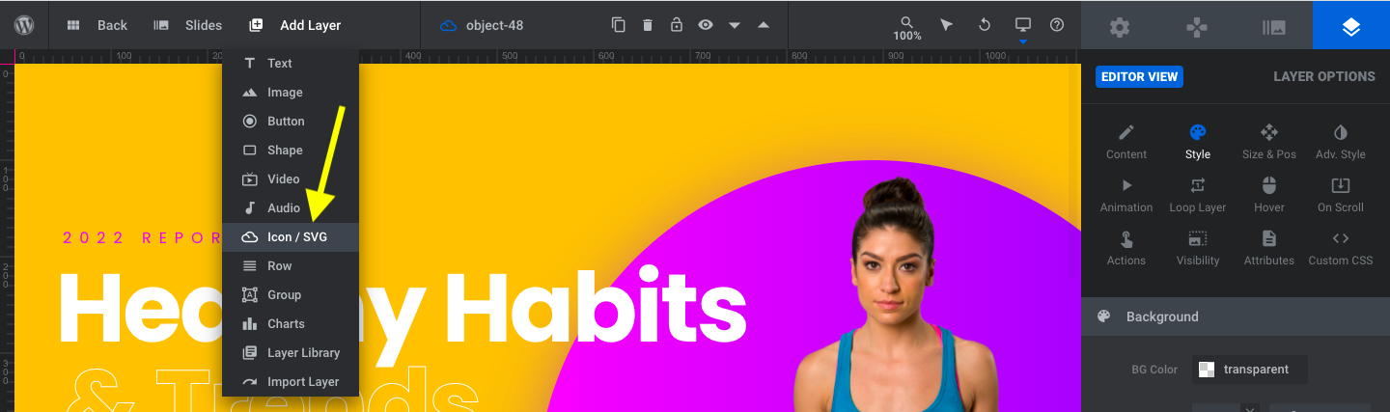Open Size & Pos settings
The width and height of the screenshot is (1390, 412).
(1269, 142)
